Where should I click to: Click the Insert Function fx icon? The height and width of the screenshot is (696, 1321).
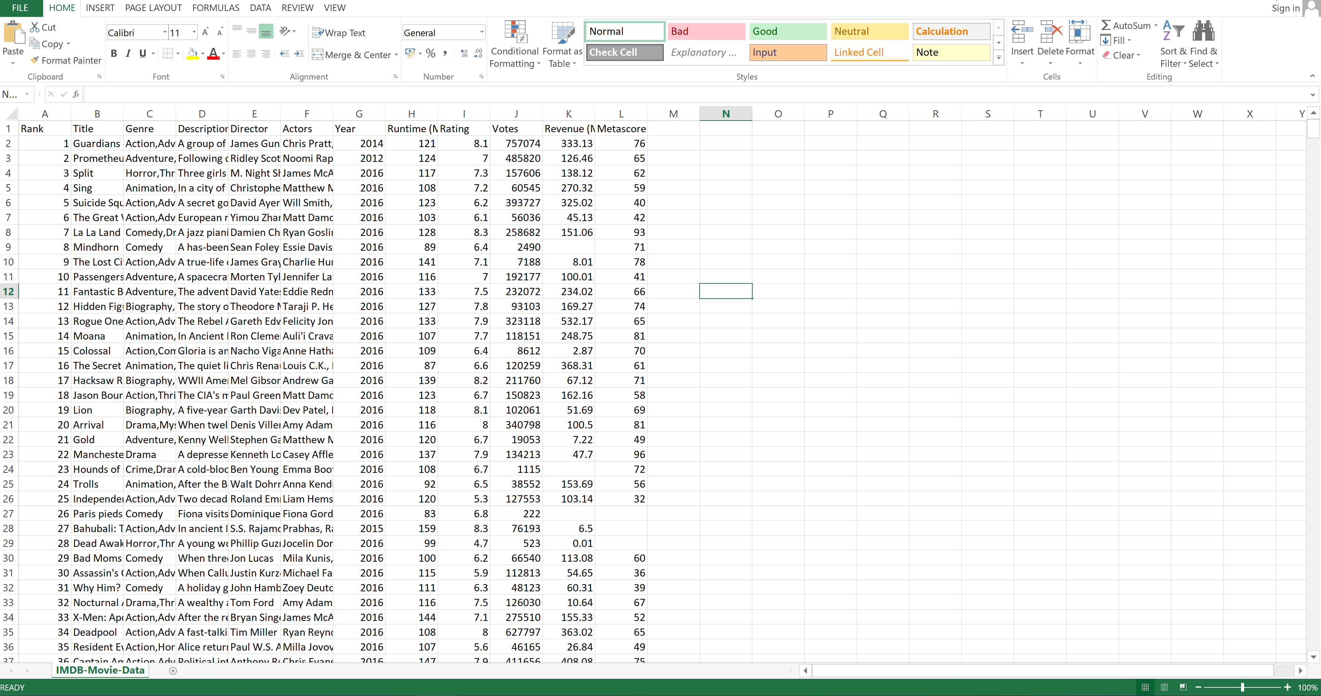pyautogui.click(x=76, y=94)
